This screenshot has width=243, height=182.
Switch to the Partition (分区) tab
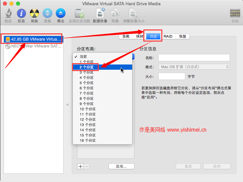point(153,36)
